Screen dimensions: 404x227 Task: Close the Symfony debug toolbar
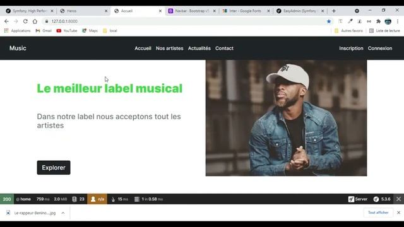point(398,199)
